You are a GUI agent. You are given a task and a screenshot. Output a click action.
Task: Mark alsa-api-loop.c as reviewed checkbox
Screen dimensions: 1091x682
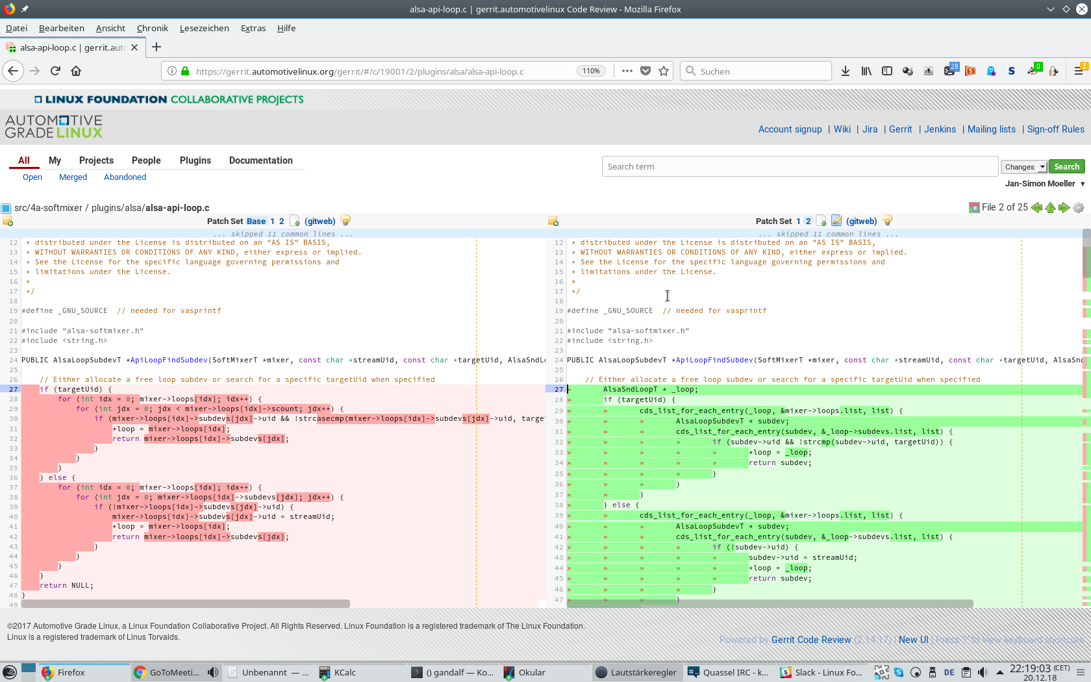click(6, 208)
